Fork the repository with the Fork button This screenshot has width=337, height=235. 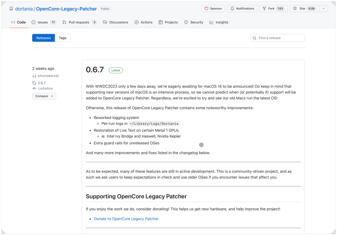274,9
